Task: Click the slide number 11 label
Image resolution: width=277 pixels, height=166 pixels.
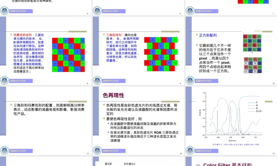Action: (88, 154)
